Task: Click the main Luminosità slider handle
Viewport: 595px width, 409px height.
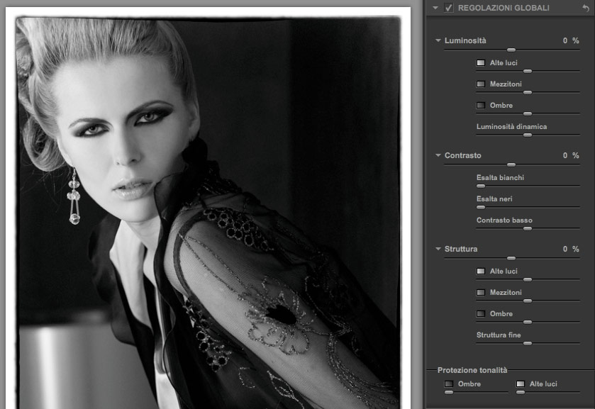Action: pyautogui.click(x=511, y=50)
